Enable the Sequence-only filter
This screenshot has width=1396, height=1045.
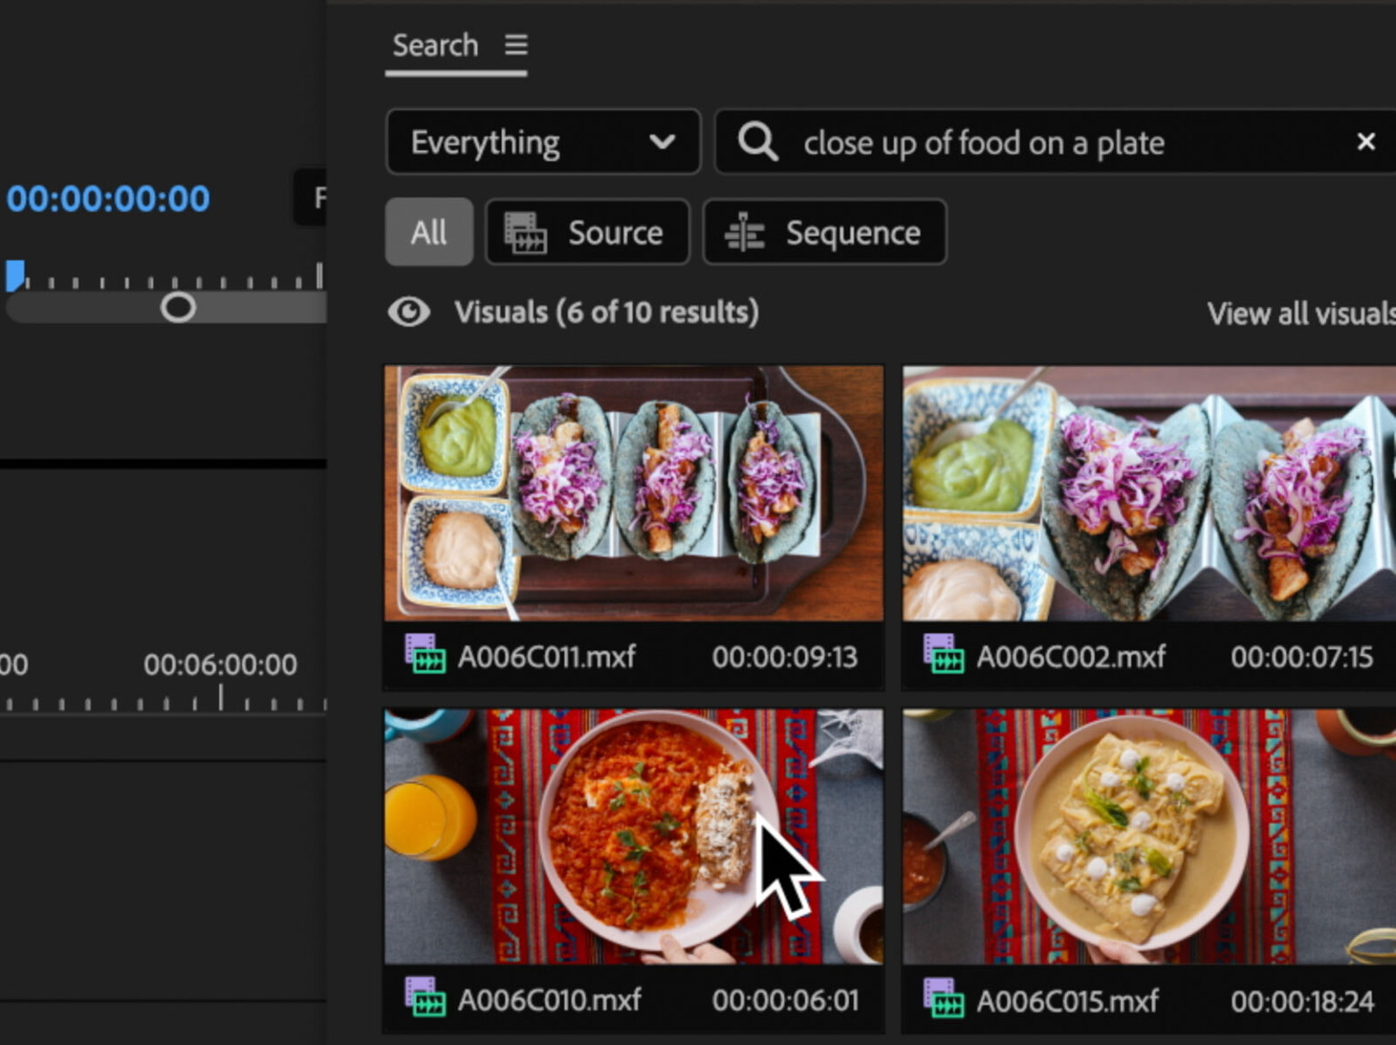click(823, 232)
